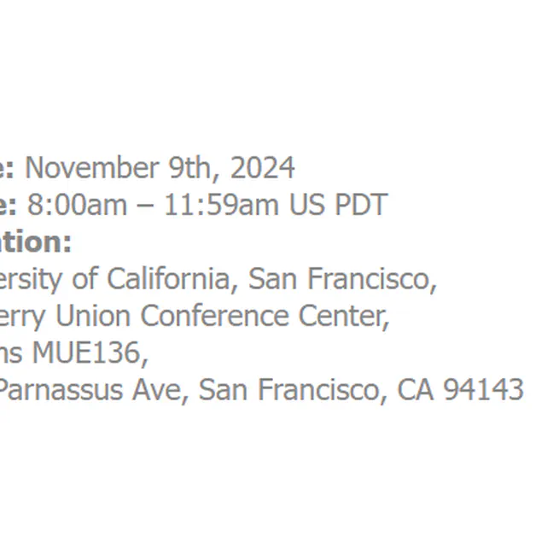Click the PDT time zone text
The image size is (559, 559).
pyautogui.click(x=359, y=205)
